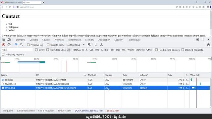This screenshot has width=212, height=119.
Task: Click the favicon.ico file icon
Action: [3, 84]
